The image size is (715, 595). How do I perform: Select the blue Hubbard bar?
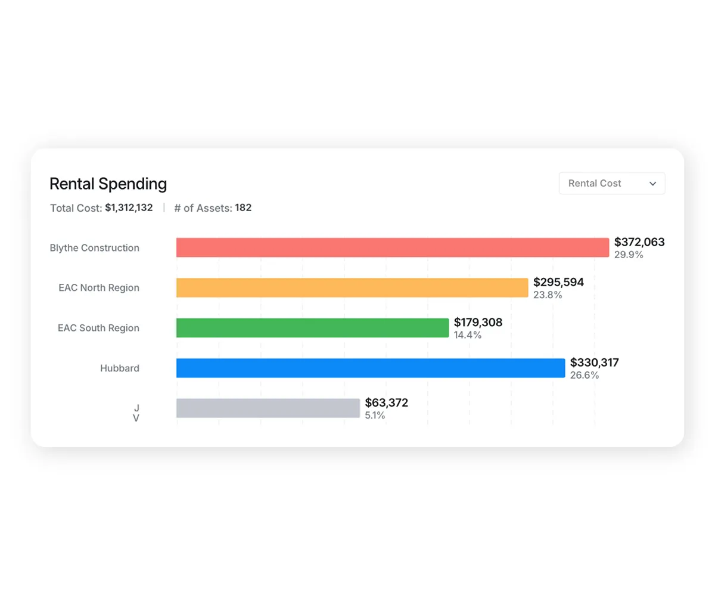369,368
